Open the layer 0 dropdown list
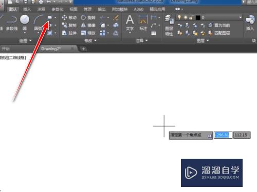Screen dimensions: 257x192 click(241, 17)
